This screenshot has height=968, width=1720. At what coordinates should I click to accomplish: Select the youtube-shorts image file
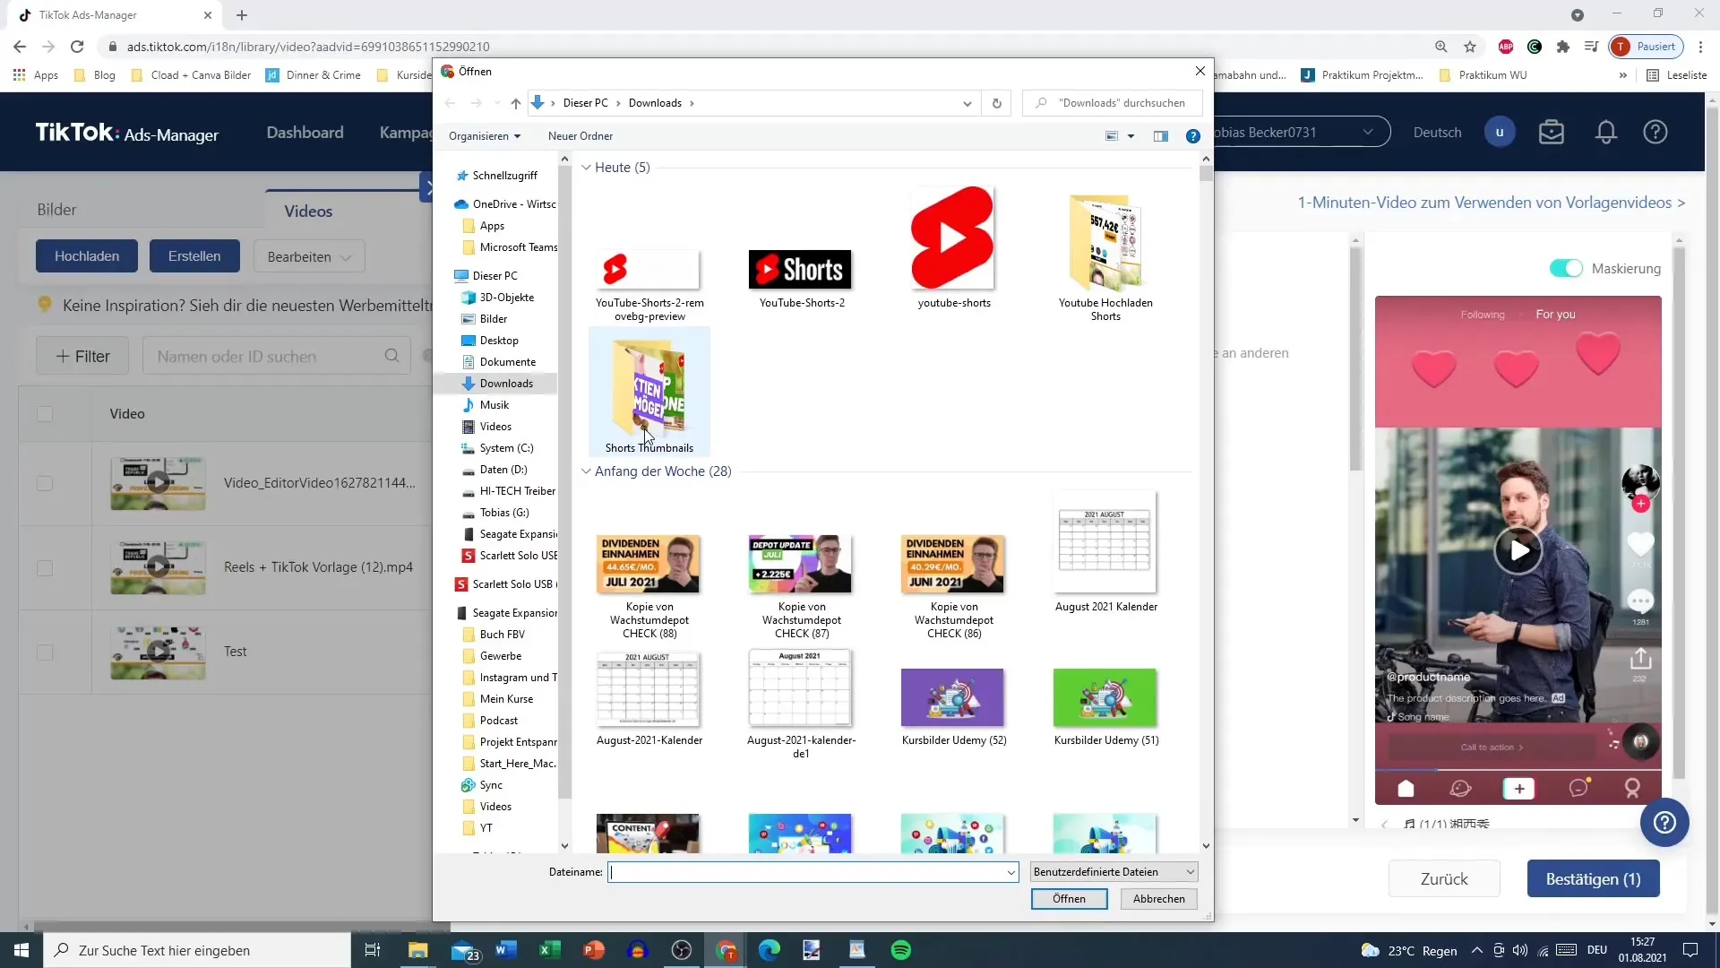954,248
